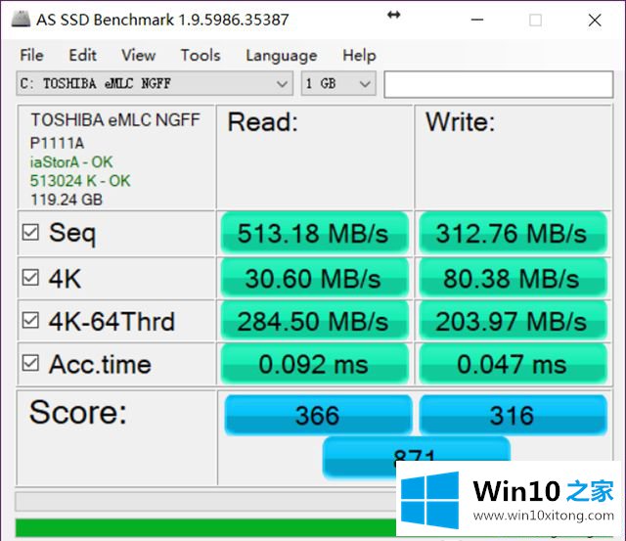Click the double-arrow icon in title bar
Viewport: 626px width, 541px height.
(393, 16)
